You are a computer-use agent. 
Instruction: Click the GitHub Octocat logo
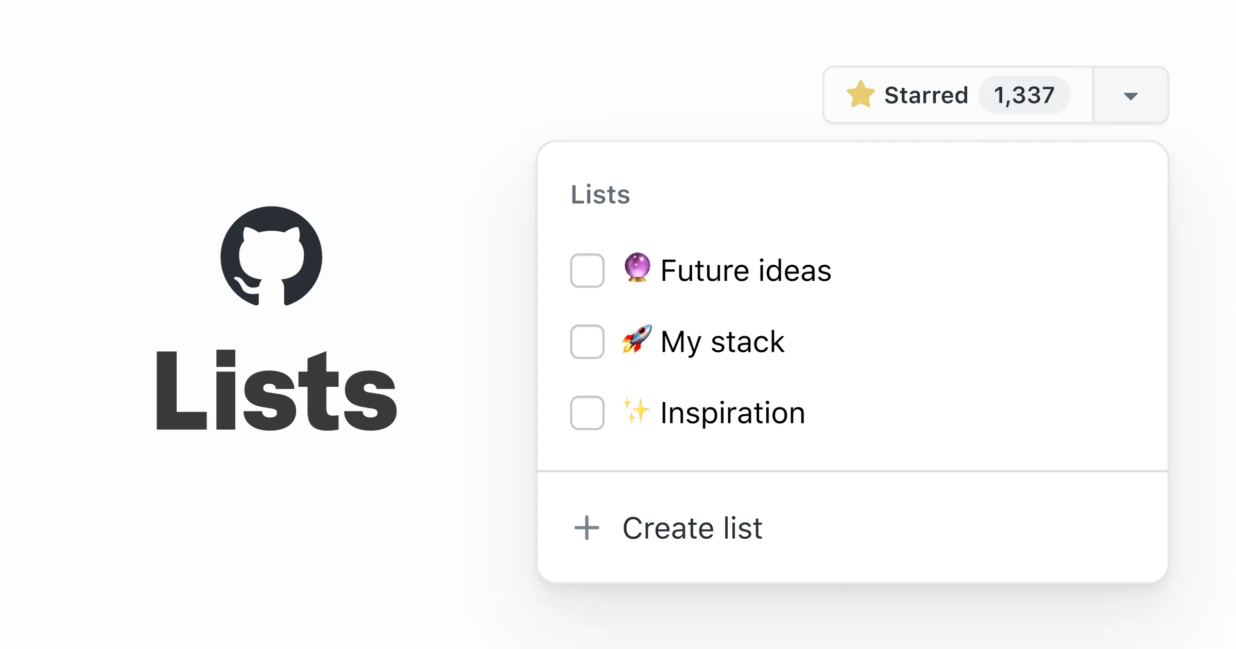coord(271,257)
